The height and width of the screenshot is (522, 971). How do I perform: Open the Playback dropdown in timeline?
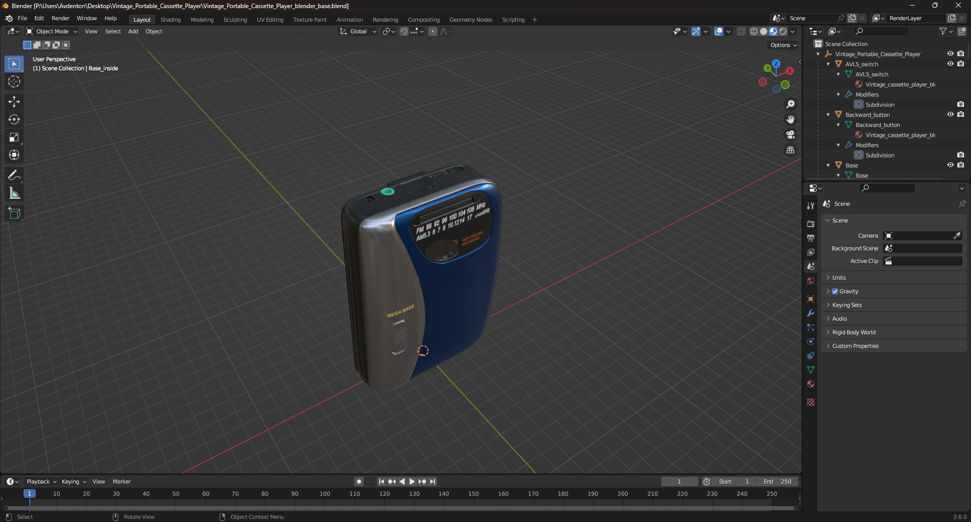[41, 482]
